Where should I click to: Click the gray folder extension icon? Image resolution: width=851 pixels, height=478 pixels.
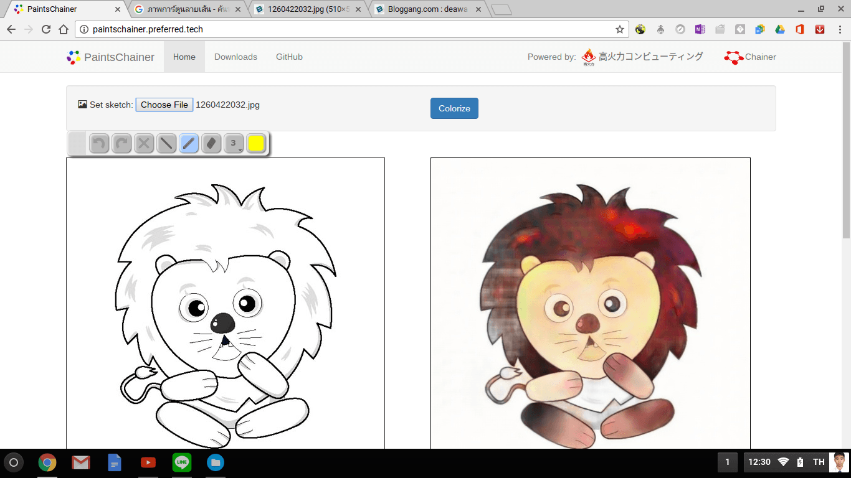[x=720, y=29]
